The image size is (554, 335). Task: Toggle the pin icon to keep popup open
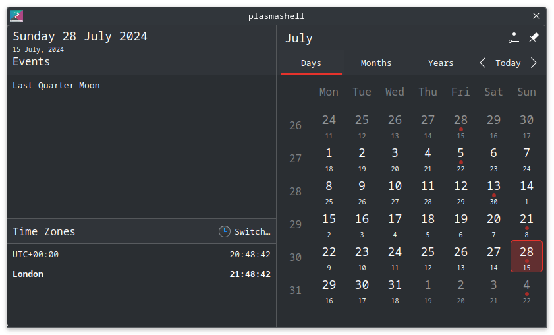[x=533, y=38]
